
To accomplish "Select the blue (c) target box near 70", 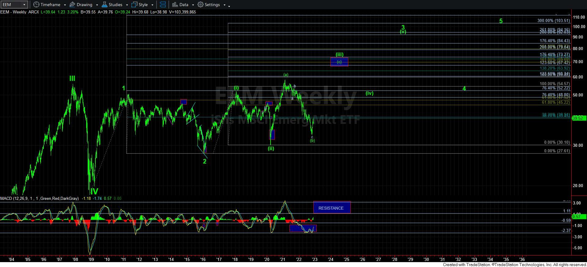I will pos(339,62).
